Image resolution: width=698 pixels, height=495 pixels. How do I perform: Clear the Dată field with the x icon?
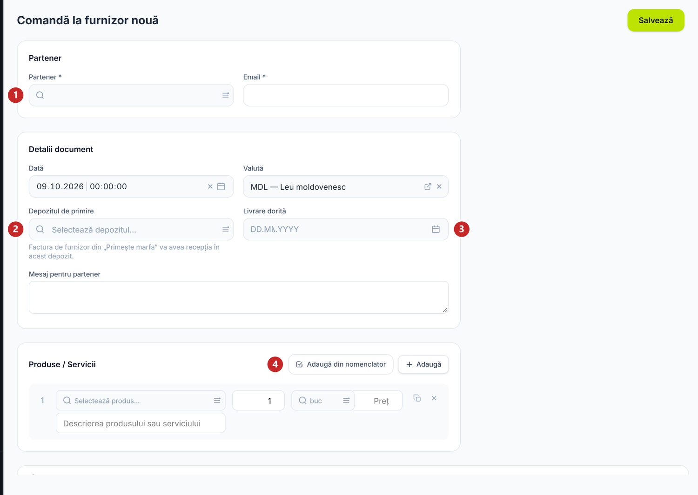210,186
